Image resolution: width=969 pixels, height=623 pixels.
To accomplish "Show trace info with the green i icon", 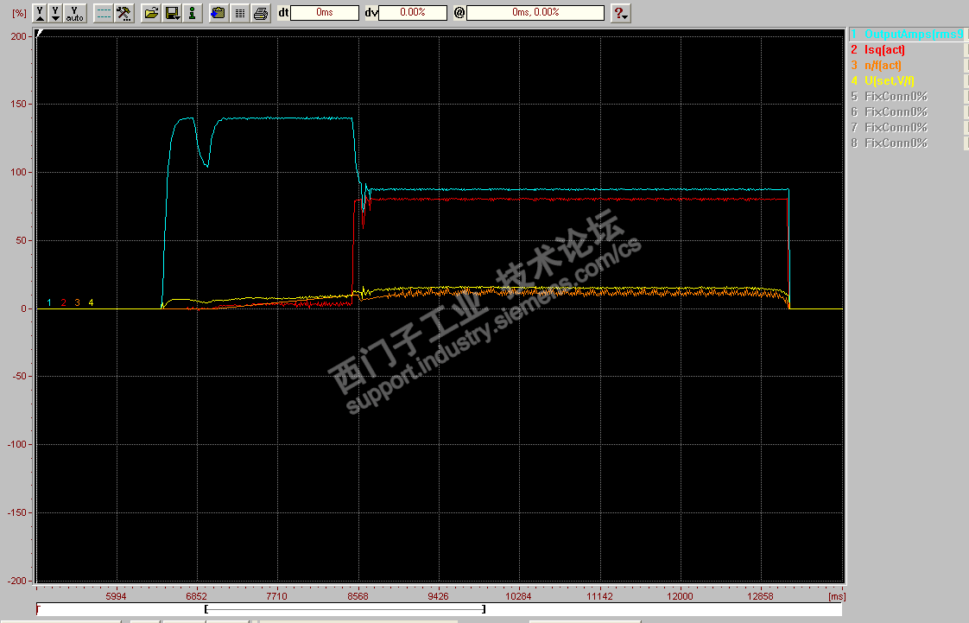I will pyautogui.click(x=193, y=13).
